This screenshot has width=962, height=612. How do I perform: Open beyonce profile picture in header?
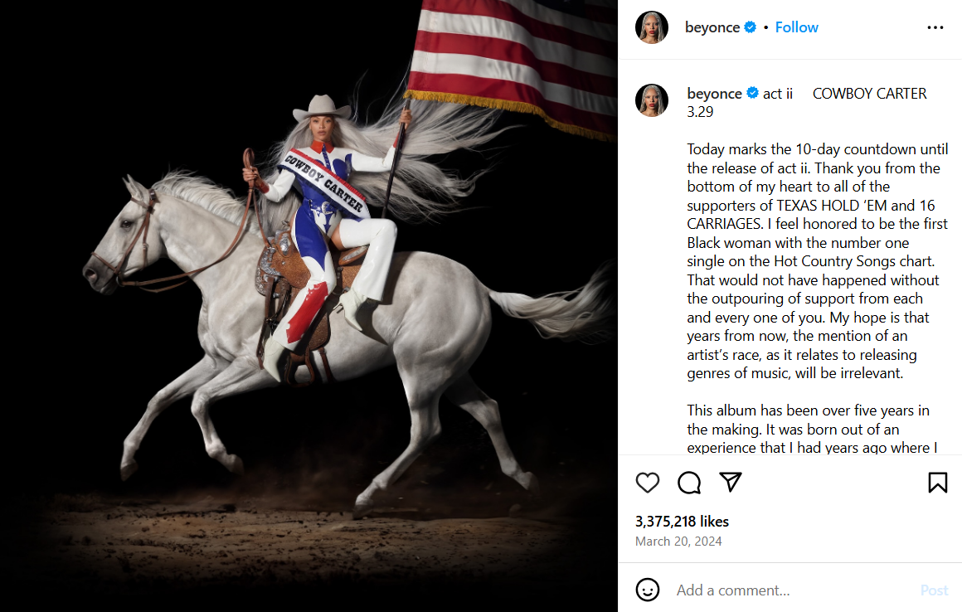point(652,27)
